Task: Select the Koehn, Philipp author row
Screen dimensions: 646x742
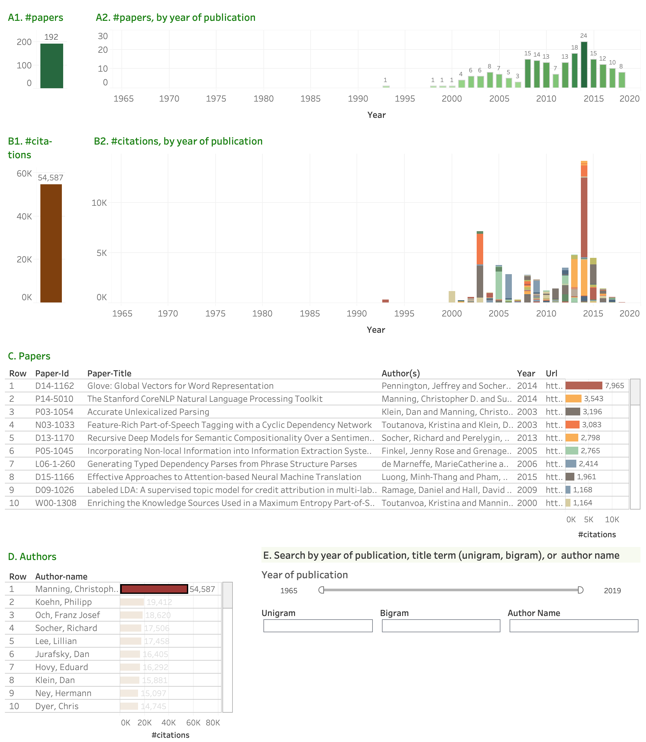Action: pos(63,602)
